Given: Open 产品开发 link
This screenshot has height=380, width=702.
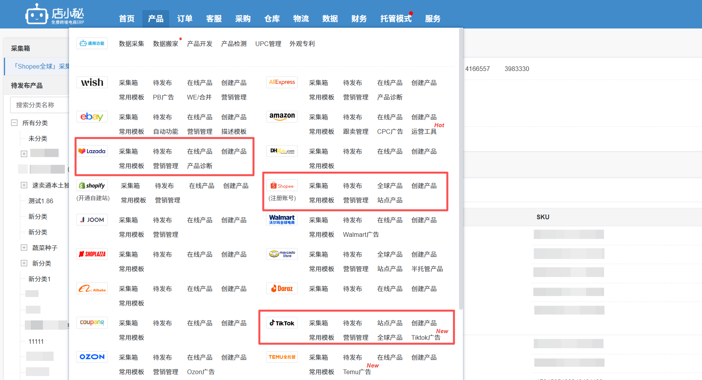Looking at the screenshot, I should [200, 44].
